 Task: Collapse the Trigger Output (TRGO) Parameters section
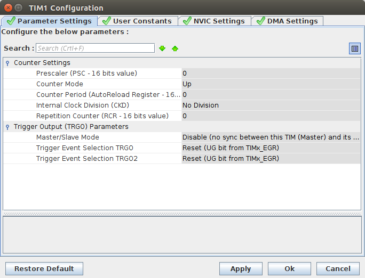point(7,127)
